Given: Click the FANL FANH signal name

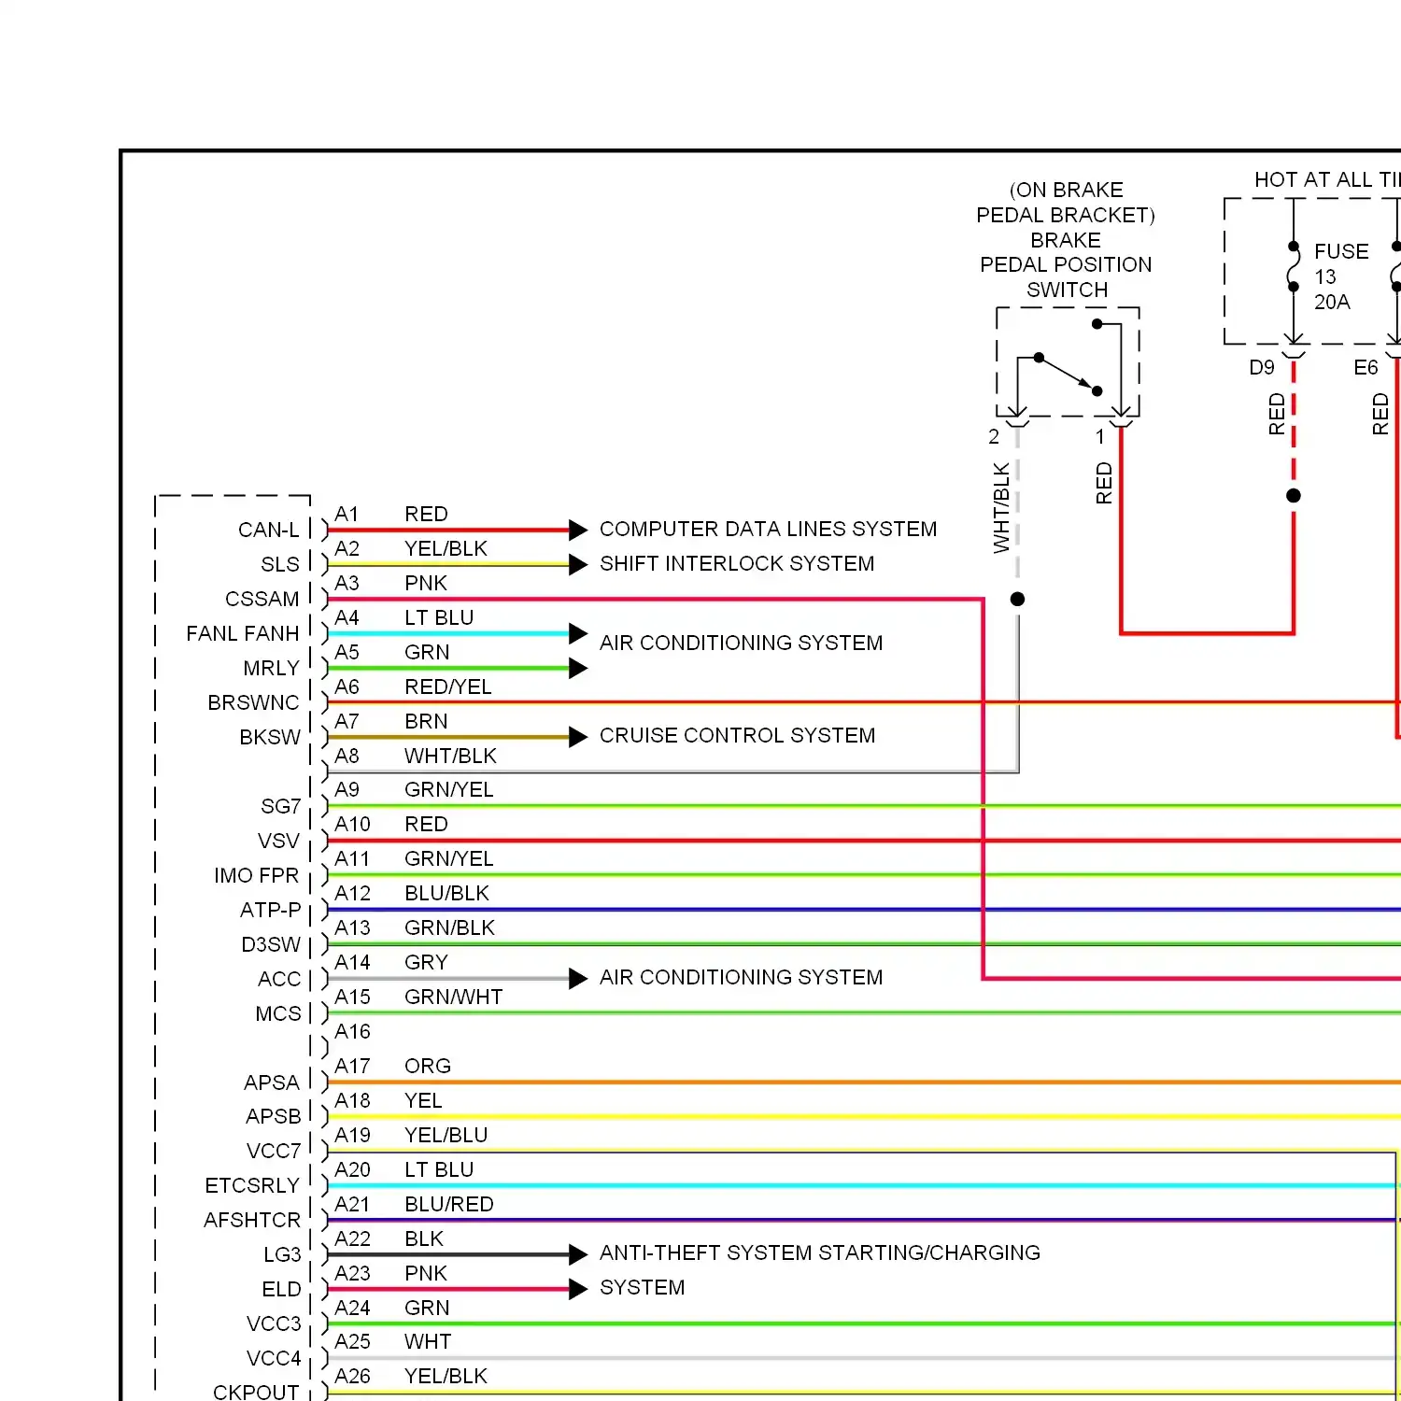Looking at the screenshot, I should point(243,634).
